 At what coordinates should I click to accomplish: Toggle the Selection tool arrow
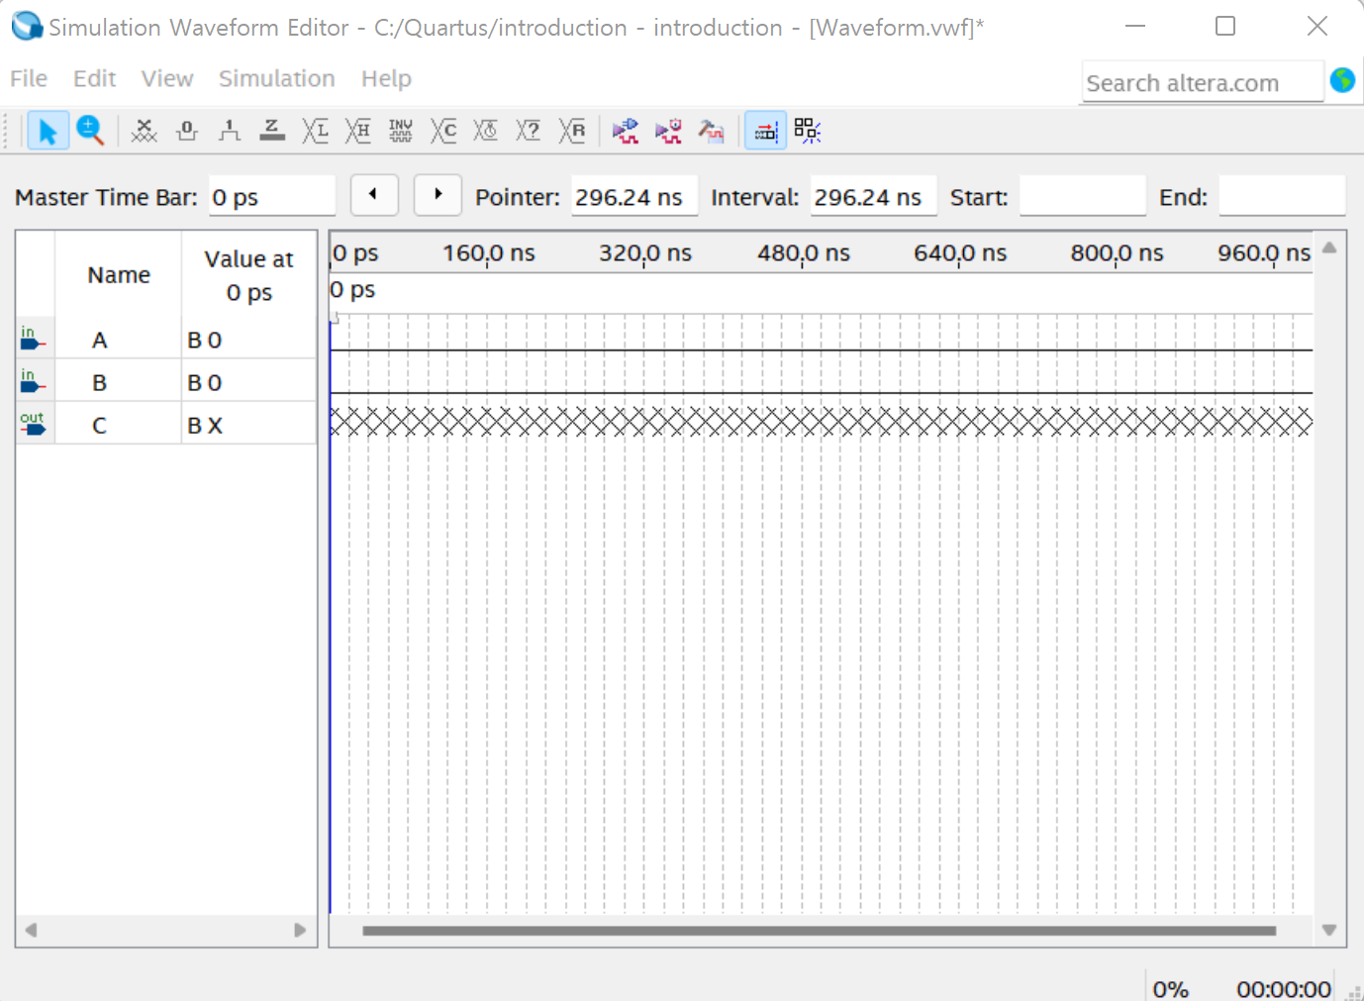click(x=48, y=131)
